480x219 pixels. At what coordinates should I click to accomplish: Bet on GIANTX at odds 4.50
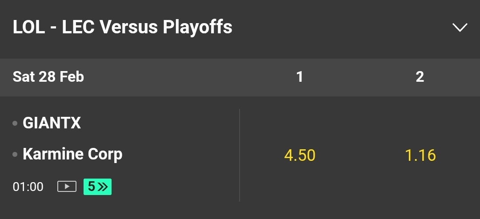(300, 155)
